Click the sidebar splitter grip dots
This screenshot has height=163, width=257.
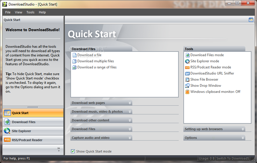tap(33, 107)
